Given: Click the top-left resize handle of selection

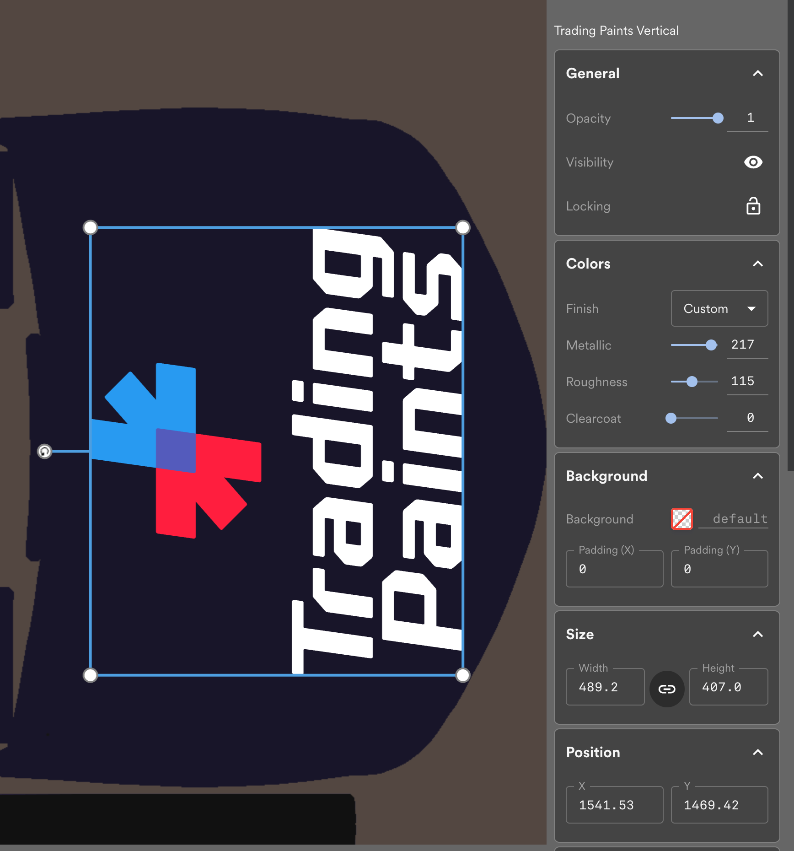Looking at the screenshot, I should 91,227.
